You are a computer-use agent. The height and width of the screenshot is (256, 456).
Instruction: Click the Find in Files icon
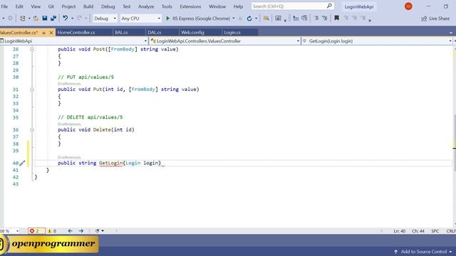coord(266,18)
